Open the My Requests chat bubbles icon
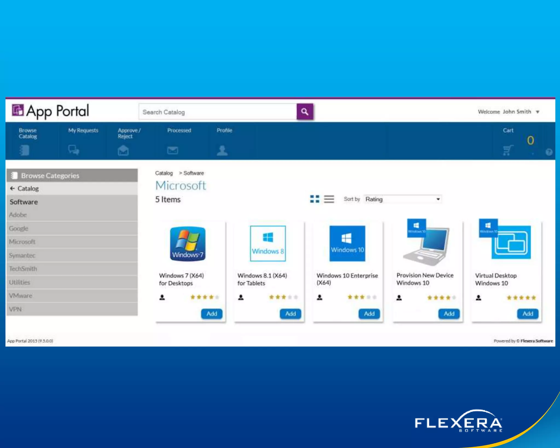 tap(74, 150)
